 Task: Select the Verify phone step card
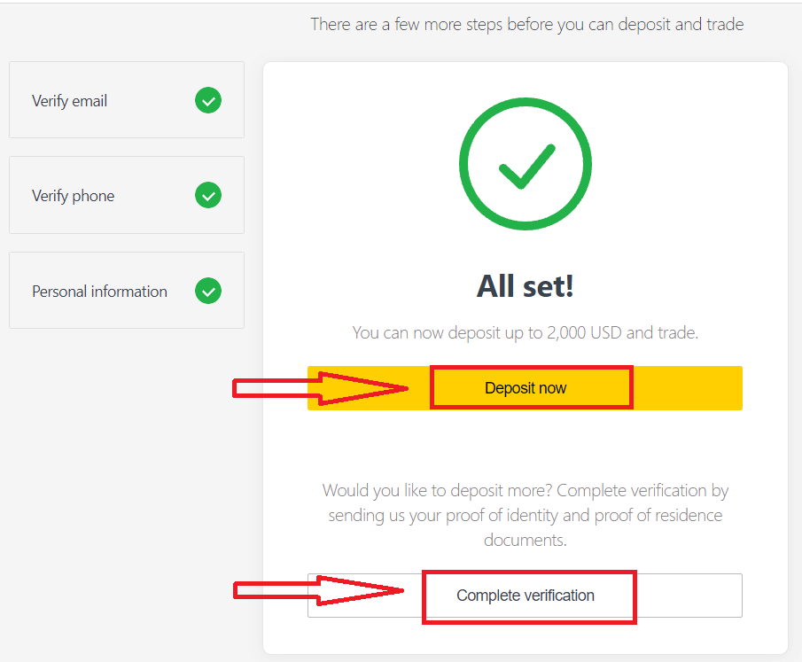click(x=126, y=195)
